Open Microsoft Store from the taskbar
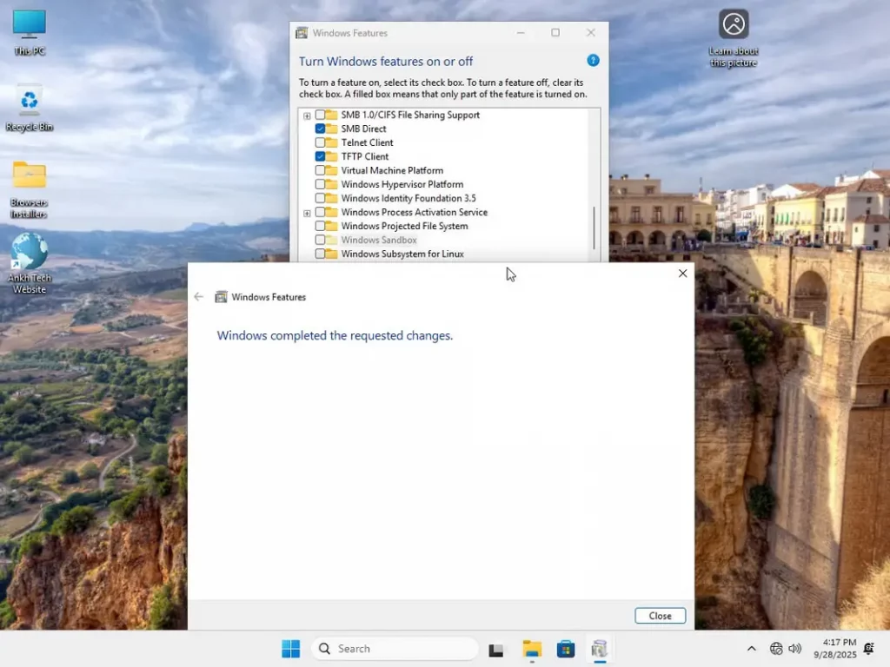 (566, 649)
